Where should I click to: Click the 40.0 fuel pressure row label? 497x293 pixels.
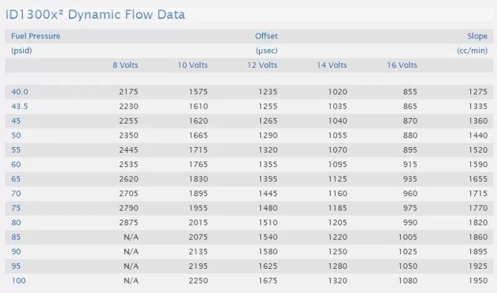(20, 92)
